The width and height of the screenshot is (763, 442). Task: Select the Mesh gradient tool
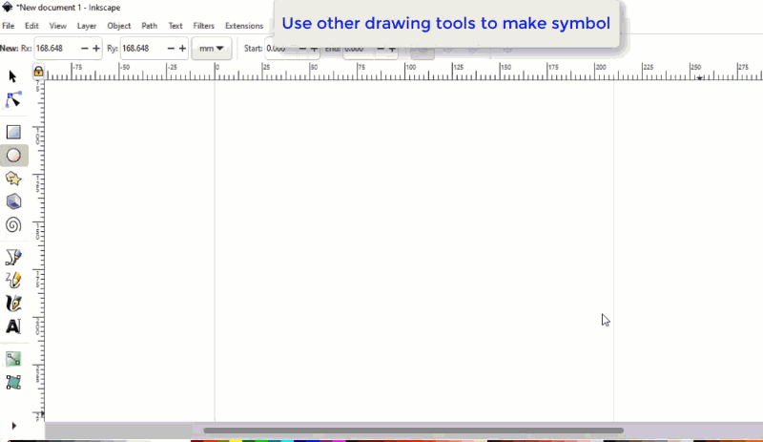tap(13, 382)
